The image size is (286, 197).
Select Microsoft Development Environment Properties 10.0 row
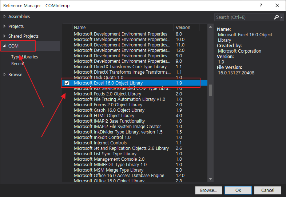point(134,40)
